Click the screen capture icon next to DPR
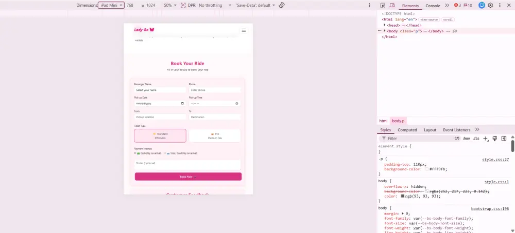 (x=183, y=5)
